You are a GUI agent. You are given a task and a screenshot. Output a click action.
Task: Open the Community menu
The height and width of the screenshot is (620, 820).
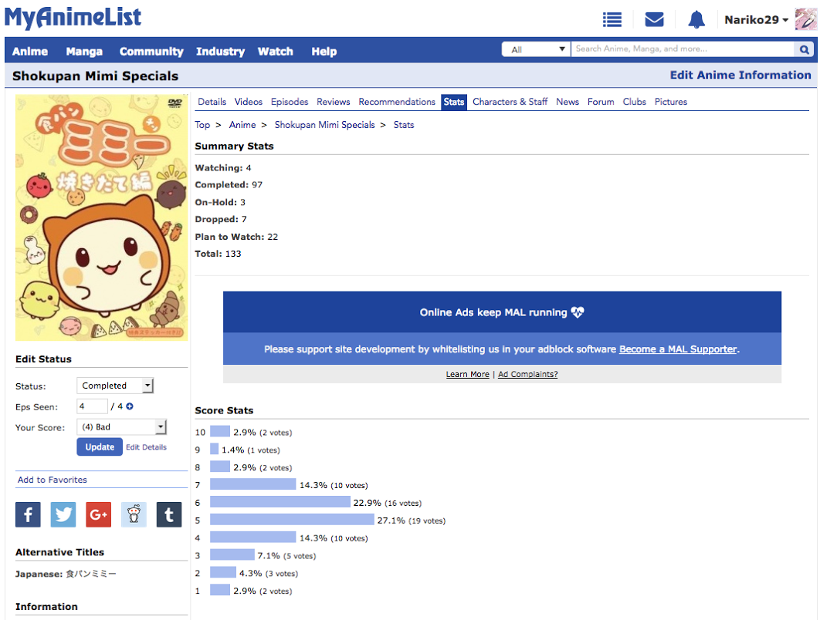click(151, 51)
